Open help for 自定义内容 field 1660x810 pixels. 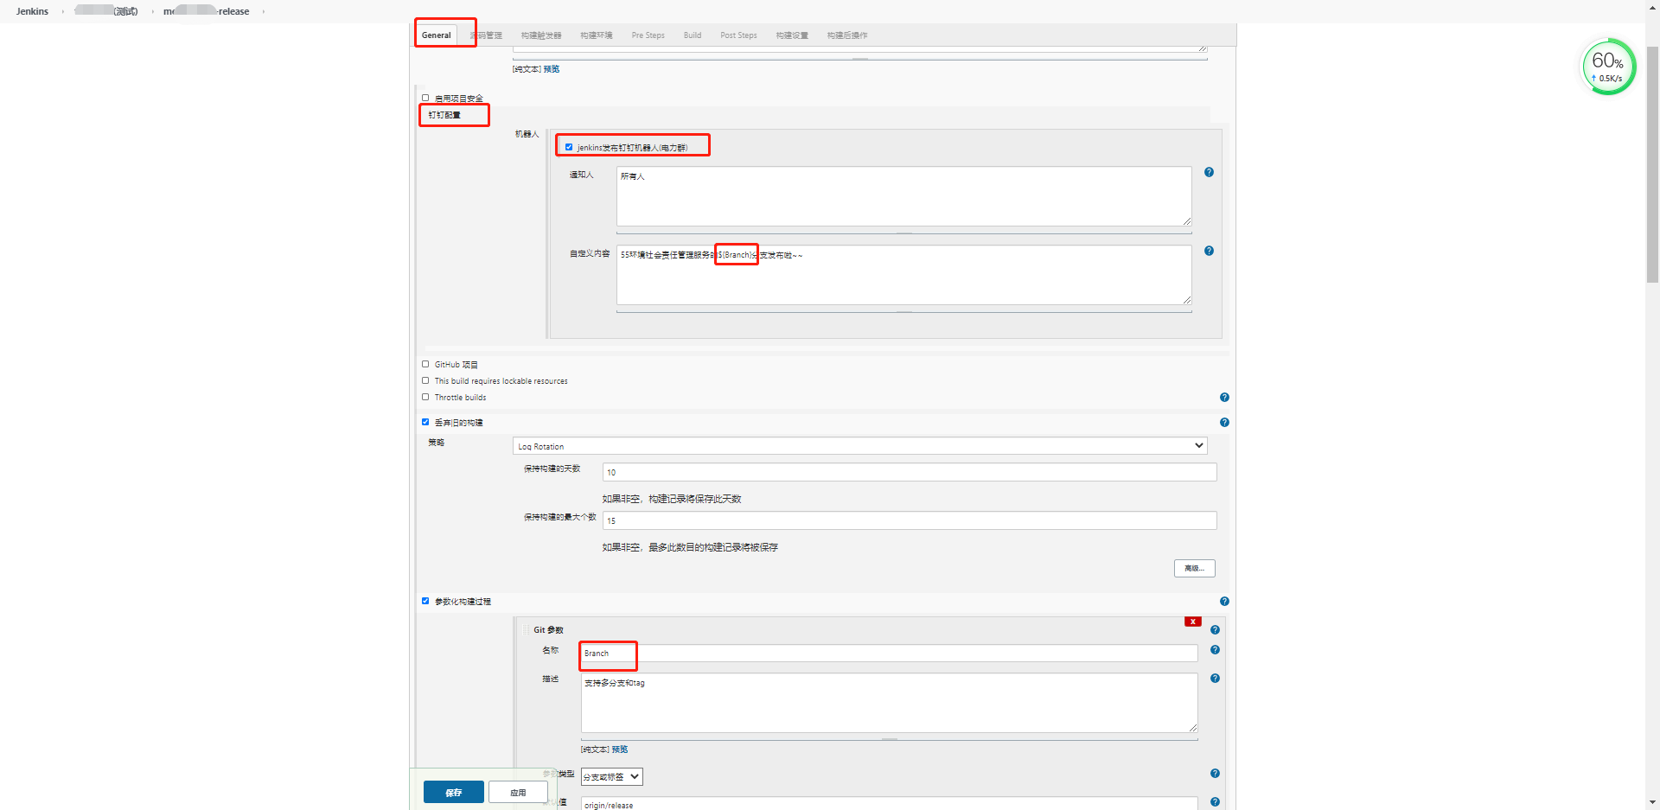click(1209, 251)
